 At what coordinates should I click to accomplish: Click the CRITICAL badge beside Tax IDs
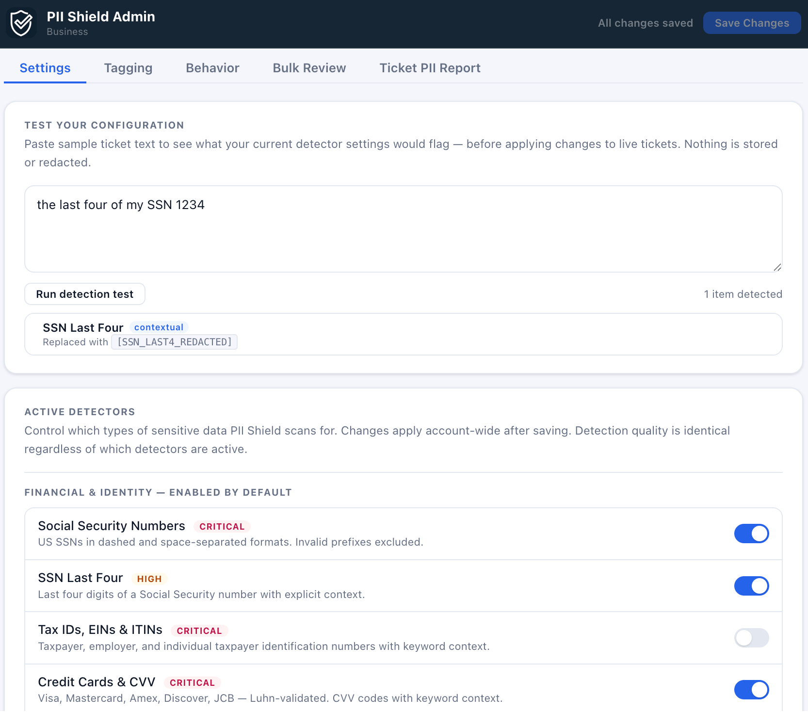(199, 631)
